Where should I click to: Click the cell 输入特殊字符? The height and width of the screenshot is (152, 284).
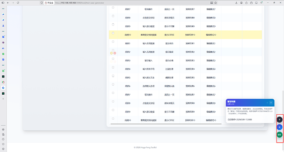coord(149,69)
